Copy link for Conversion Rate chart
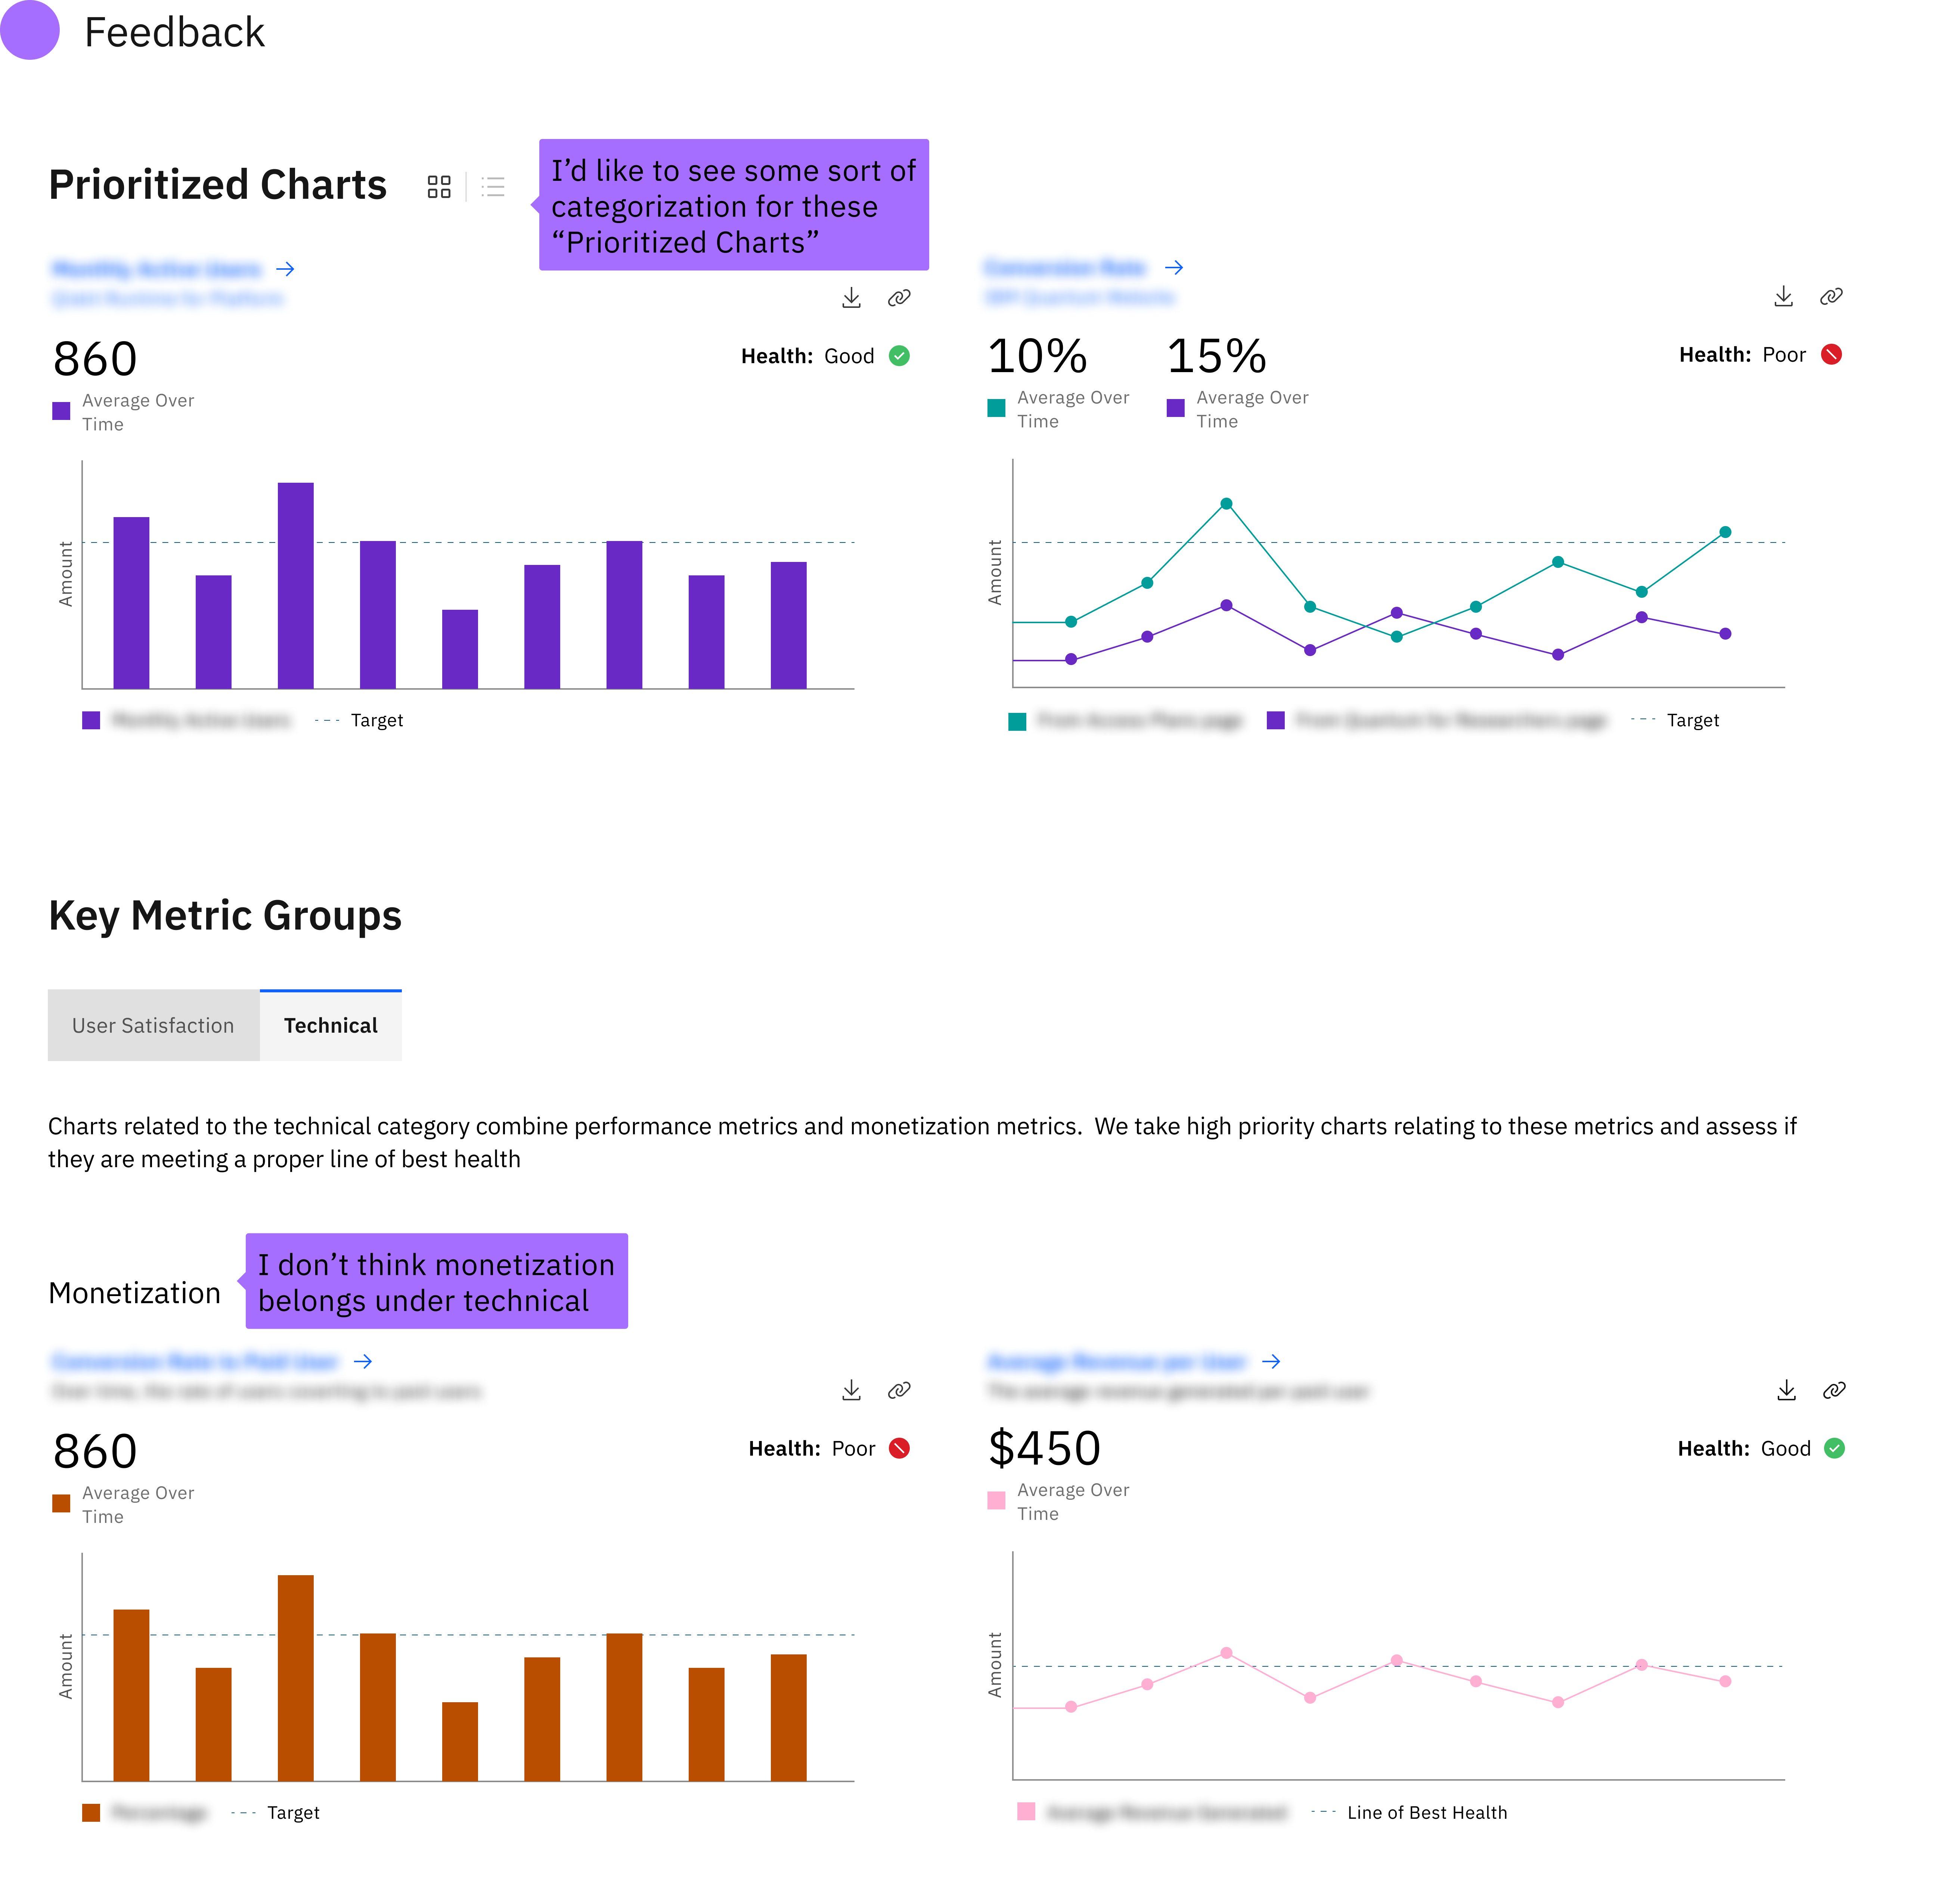 point(1831,296)
